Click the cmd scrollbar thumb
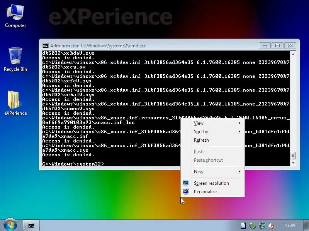 tap(293, 156)
